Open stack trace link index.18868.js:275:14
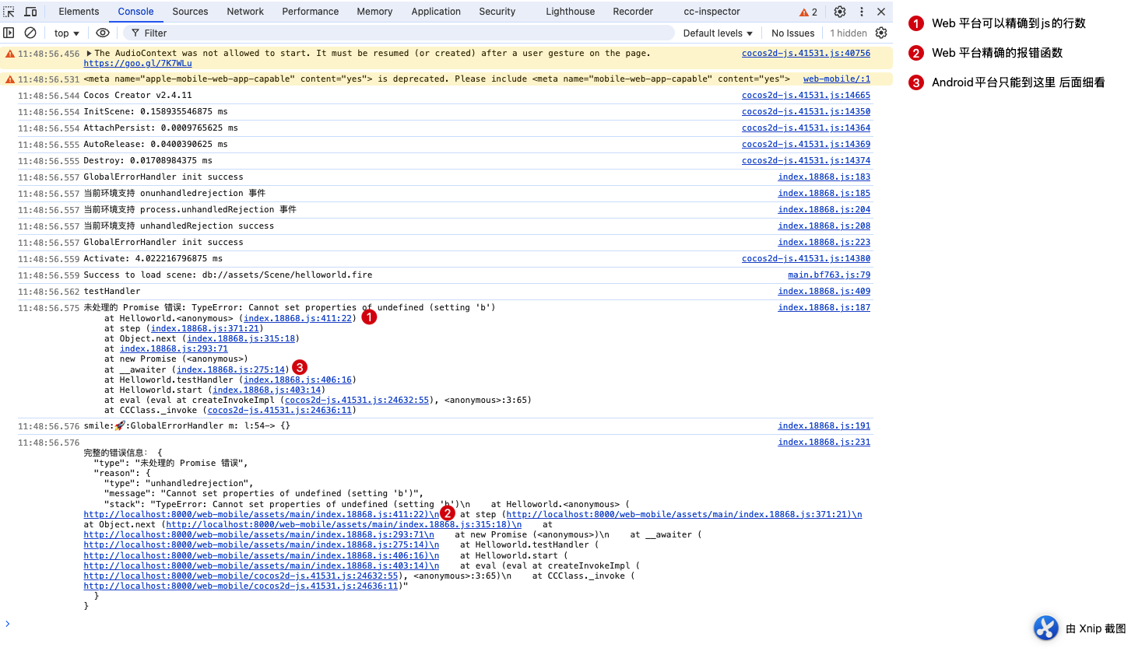 click(x=231, y=370)
